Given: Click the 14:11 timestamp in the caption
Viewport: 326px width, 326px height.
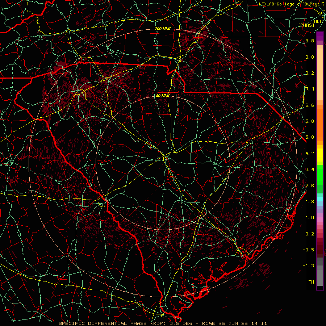Looking at the screenshot, I should click(258, 323).
